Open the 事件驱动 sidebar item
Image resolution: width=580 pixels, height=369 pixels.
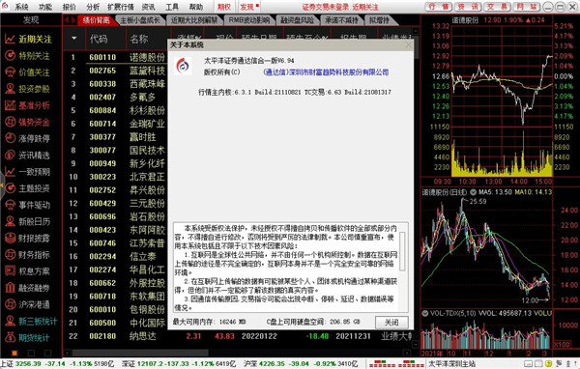[27, 205]
